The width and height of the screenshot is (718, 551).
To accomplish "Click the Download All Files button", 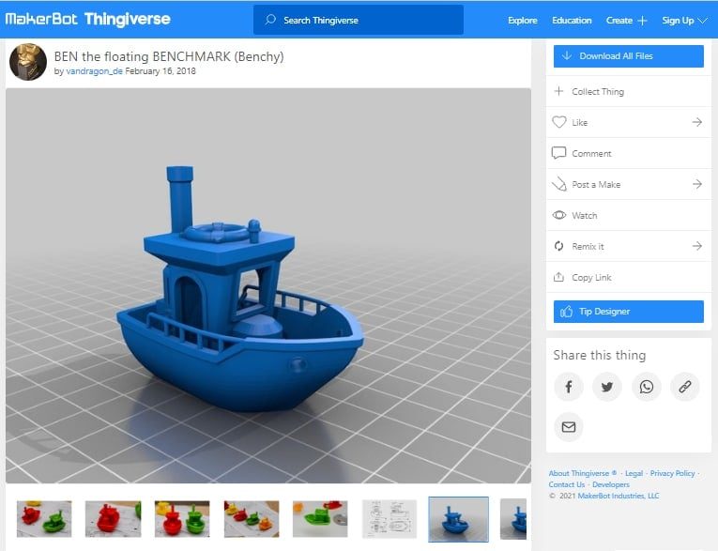I will coord(628,56).
